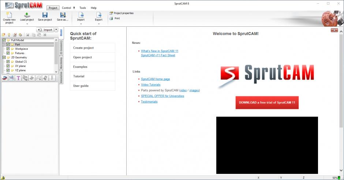344x180 pixels.
Task: Toggle the Part checkbox
Action: click(8, 45)
